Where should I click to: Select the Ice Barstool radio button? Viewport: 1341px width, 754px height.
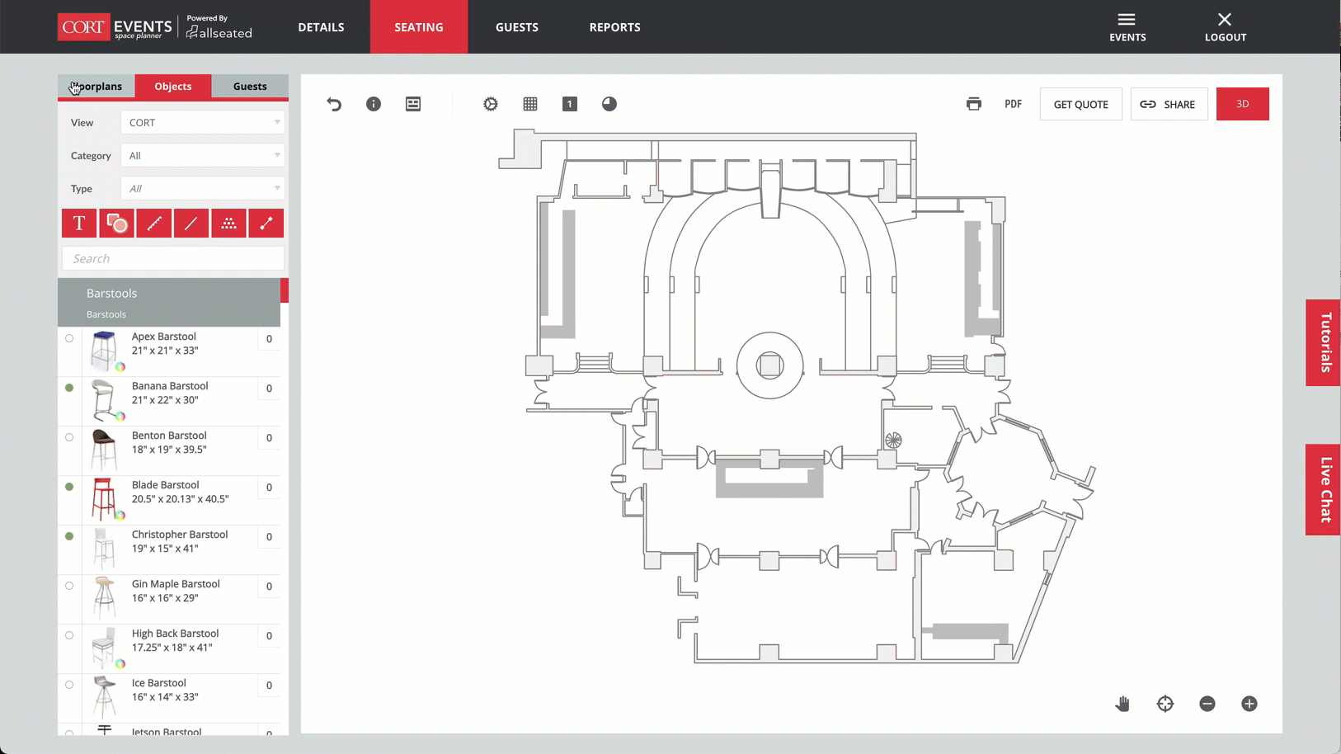tap(69, 685)
